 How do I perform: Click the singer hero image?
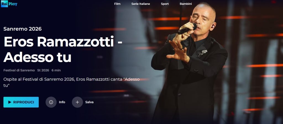(190, 63)
